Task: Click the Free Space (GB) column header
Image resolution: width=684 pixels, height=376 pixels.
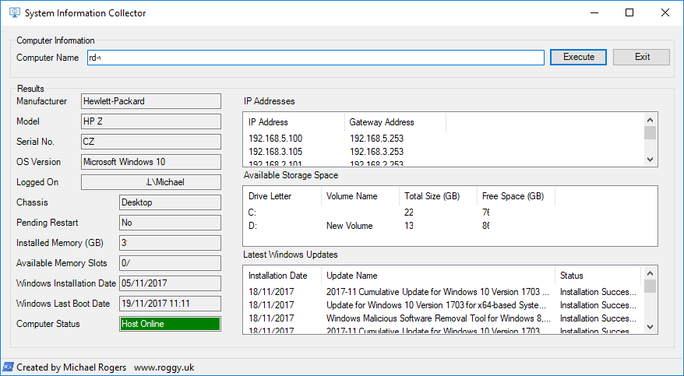Action: [x=516, y=196]
